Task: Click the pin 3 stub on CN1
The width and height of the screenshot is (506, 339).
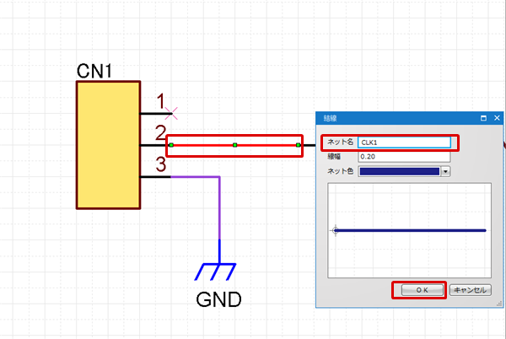Action: click(153, 177)
